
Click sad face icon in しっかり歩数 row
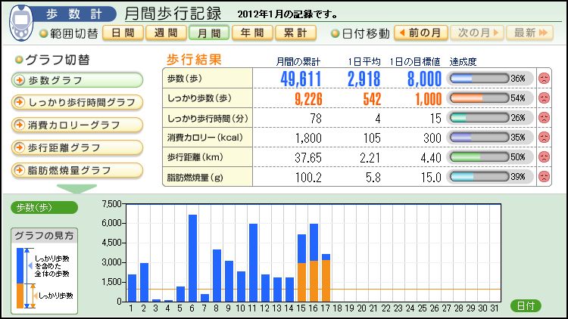coord(544,98)
